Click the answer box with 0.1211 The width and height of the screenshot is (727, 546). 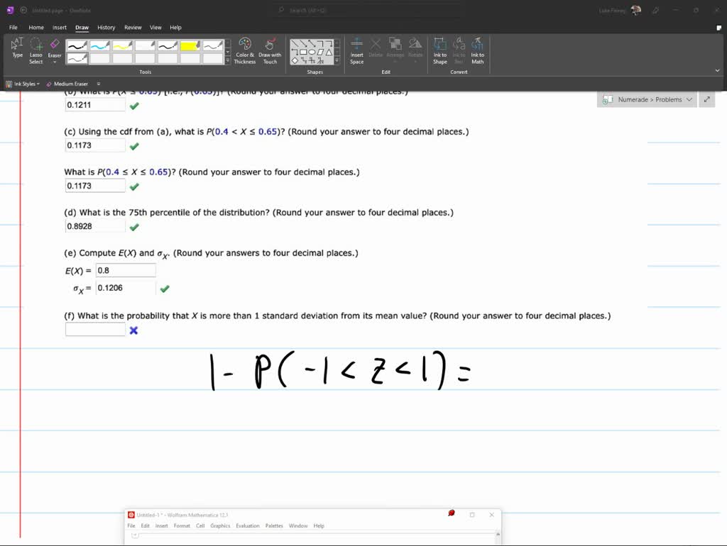click(95, 105)
